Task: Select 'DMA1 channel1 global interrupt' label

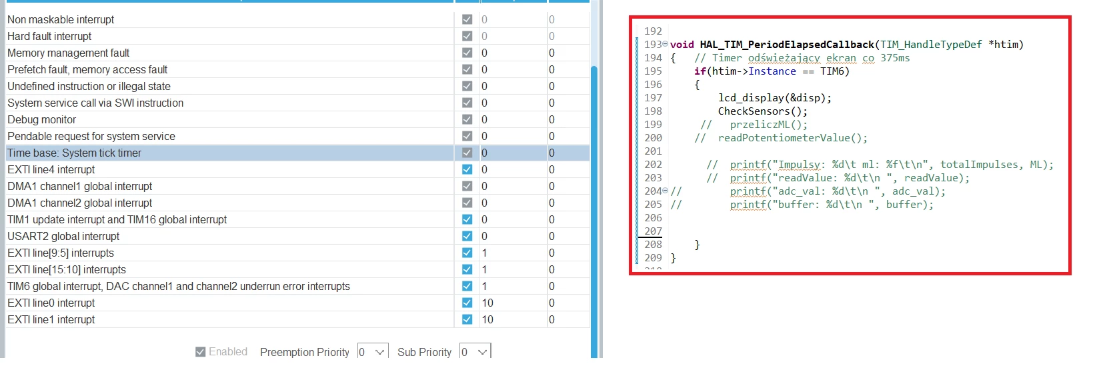Action: click(79, 186)
